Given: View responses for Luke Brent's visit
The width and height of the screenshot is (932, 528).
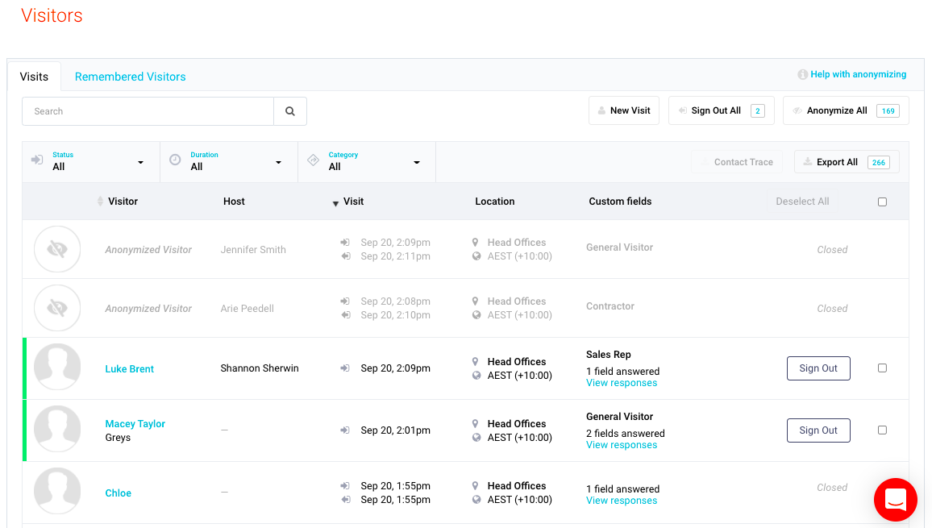Looking at the screenshot, I should click(x=622, y=383).
